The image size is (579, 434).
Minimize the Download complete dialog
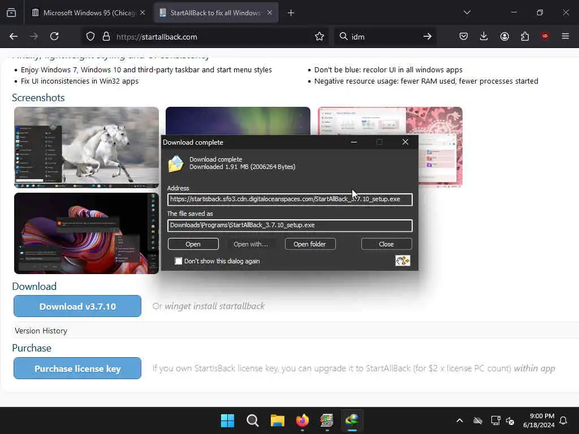pos(354,142)
